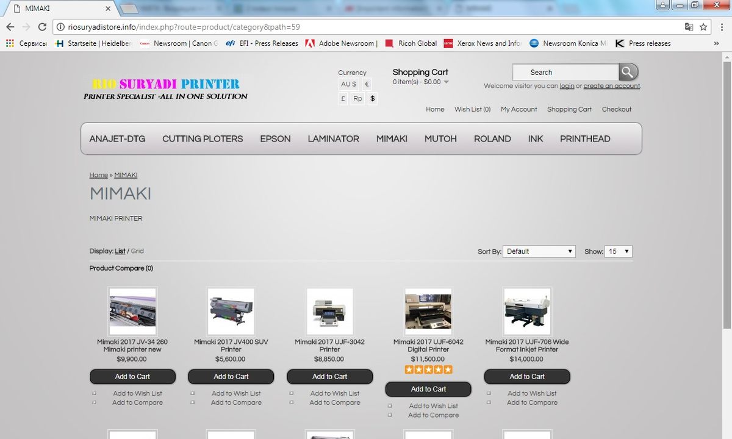Choose the Pound currency symbol

(x=343, y=98)
